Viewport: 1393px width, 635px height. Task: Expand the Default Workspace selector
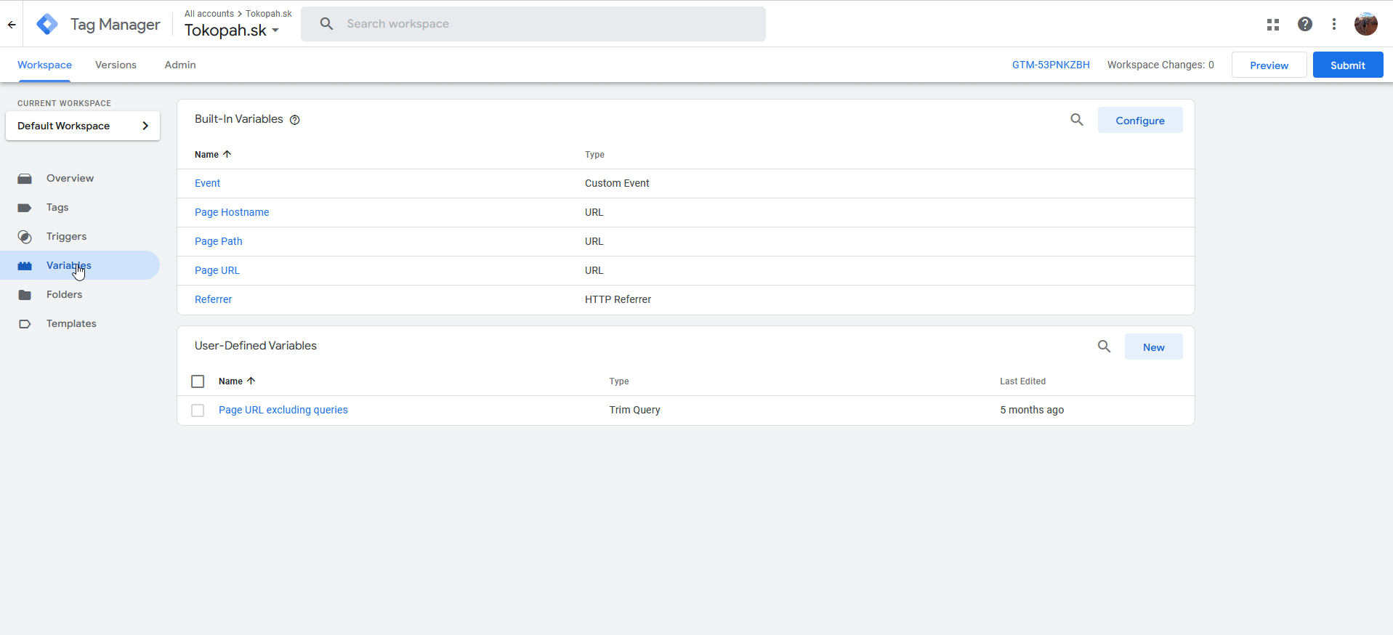pyautogui.click(x=83, y=126)
